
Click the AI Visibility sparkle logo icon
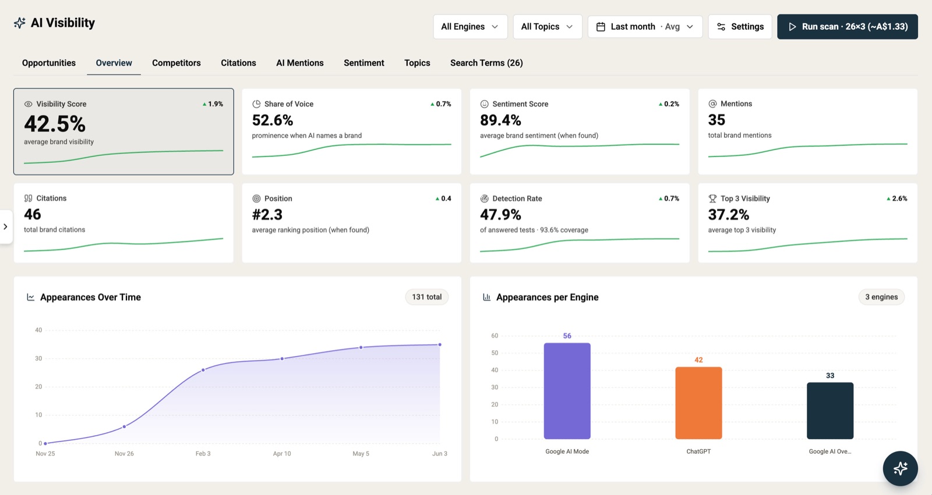pos(20,23)
